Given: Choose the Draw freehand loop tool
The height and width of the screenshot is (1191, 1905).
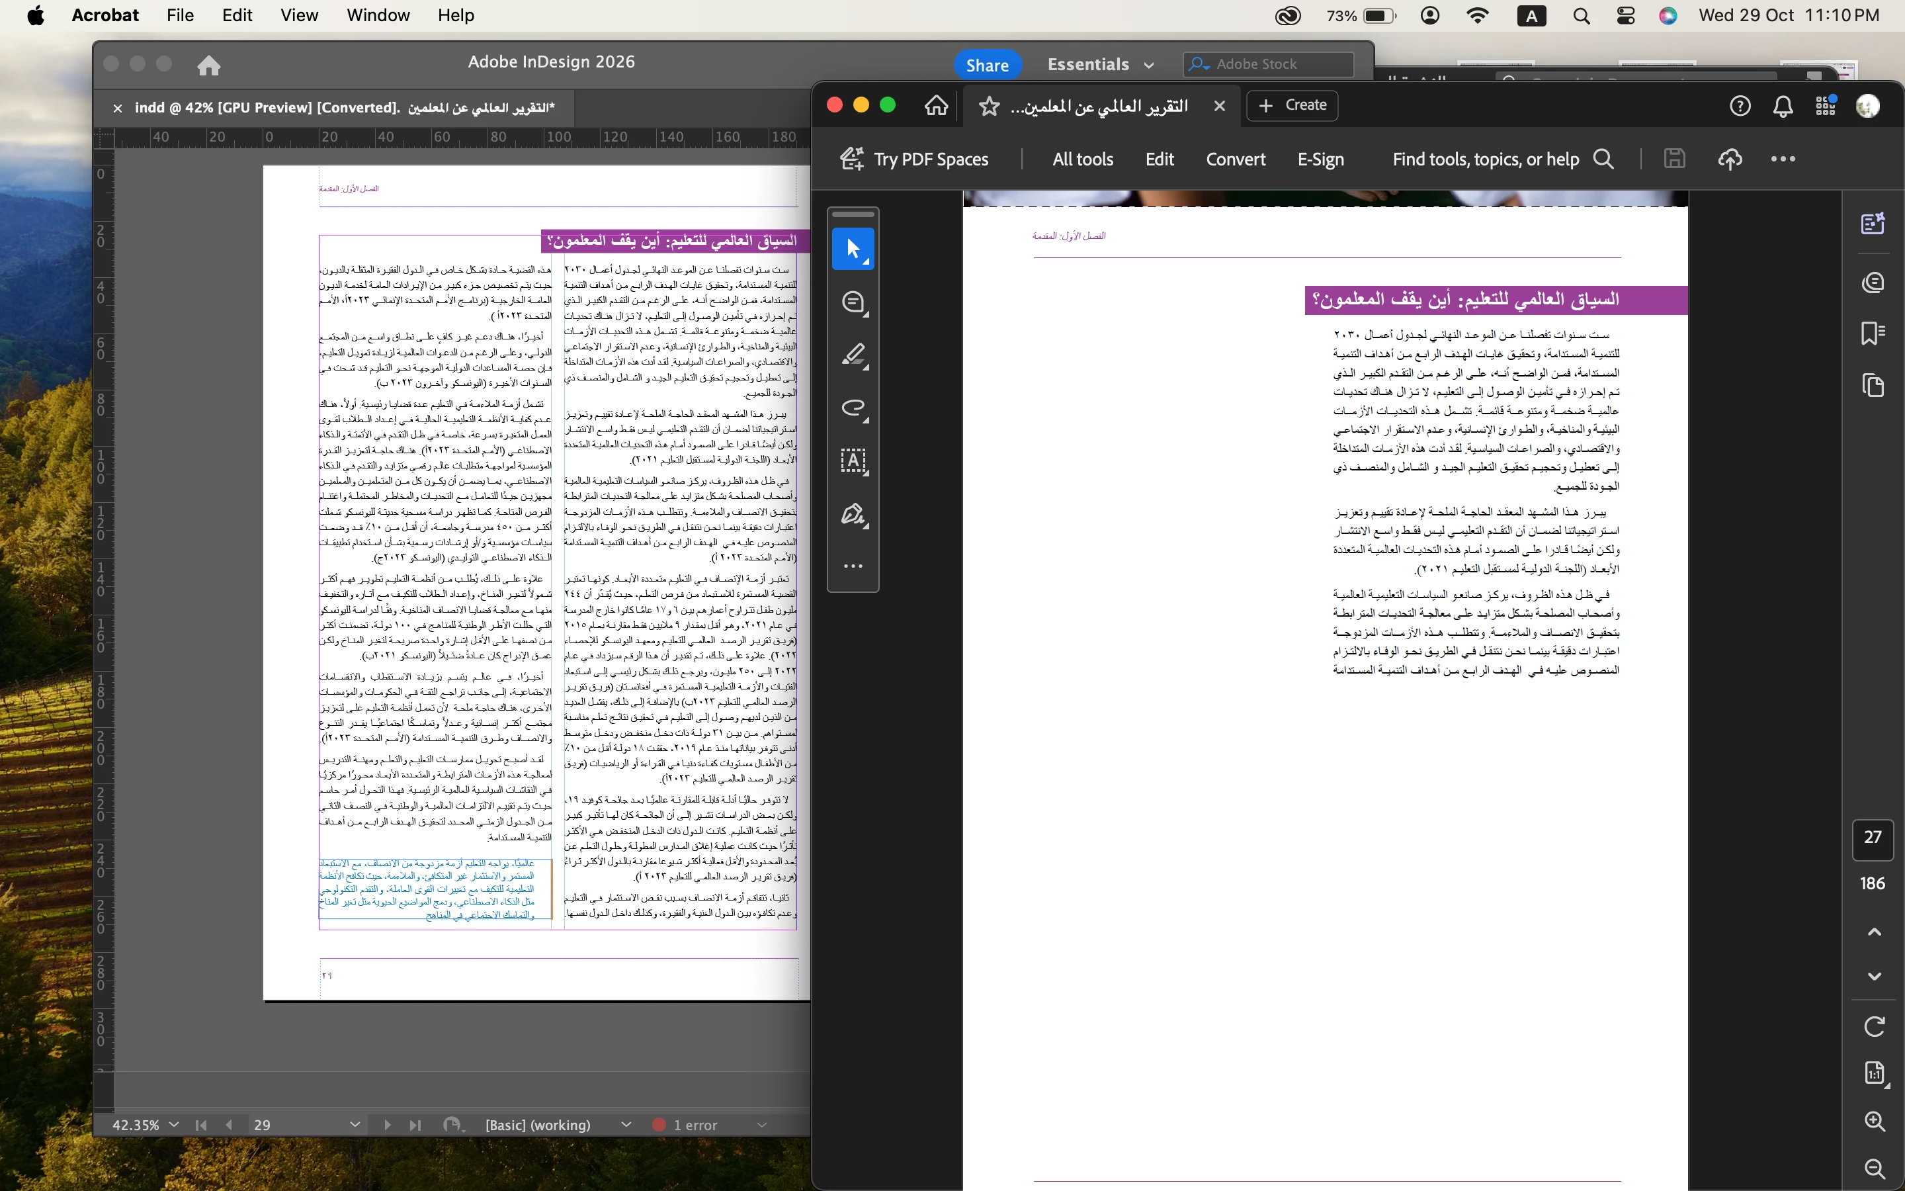Looking at the screenshot, I should 853,407.
